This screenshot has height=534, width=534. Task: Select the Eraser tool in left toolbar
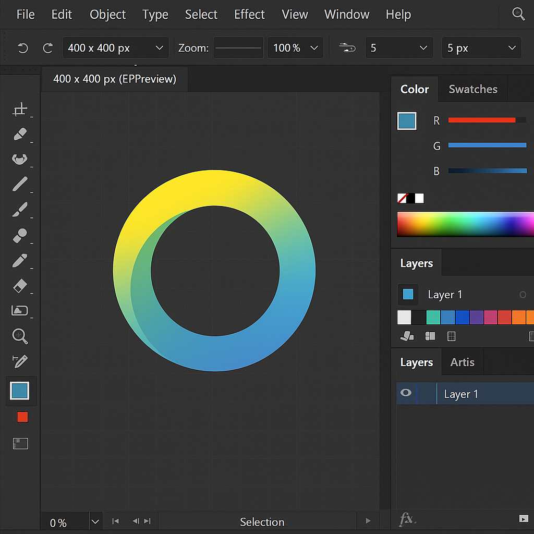(19, 285)
